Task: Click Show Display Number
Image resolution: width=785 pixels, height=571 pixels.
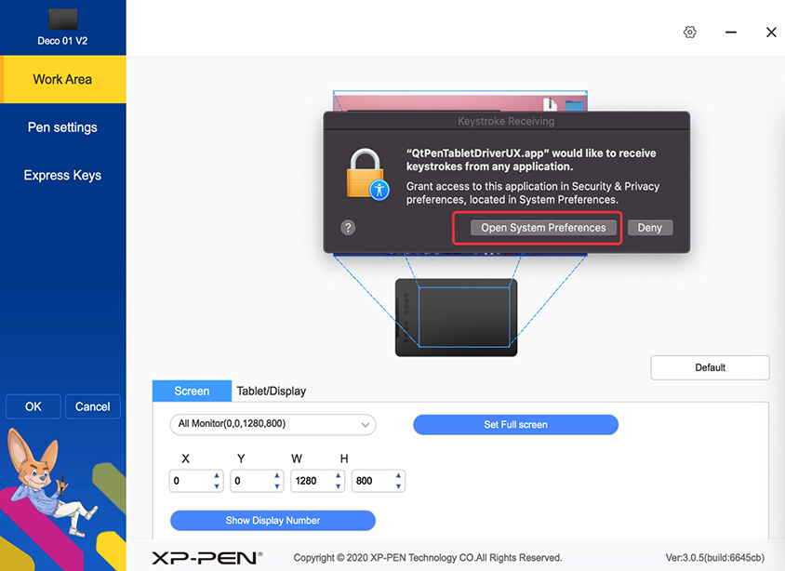Action: point(273,520)
